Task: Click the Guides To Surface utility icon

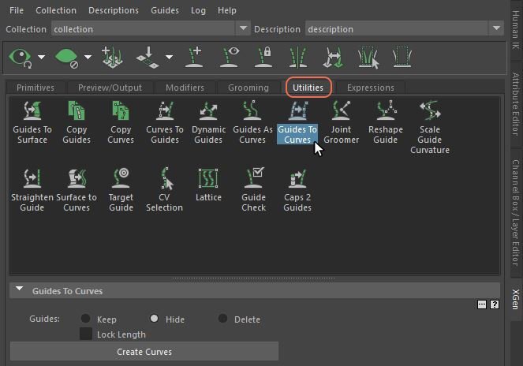Action: [32, 111]
